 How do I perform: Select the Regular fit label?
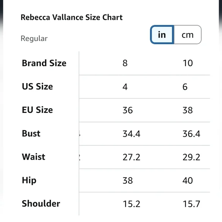(x=34, y=38)
